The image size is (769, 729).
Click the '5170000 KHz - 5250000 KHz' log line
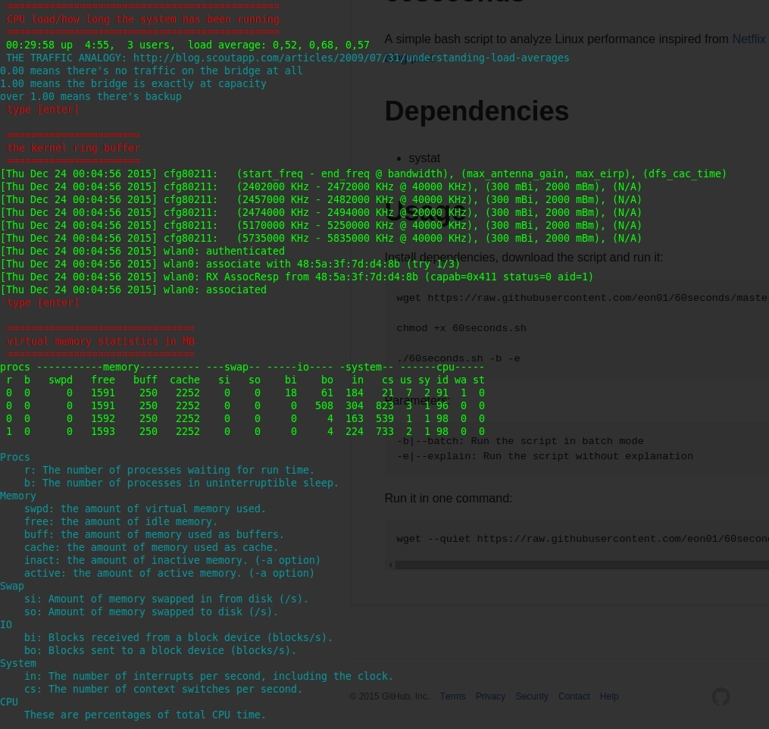tap(320, 226)
